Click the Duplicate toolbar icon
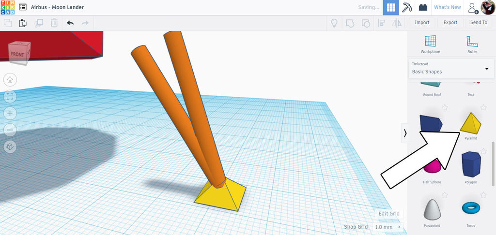Image resolution: width=496 pixels, height=235 pixels. pos(39,23)
